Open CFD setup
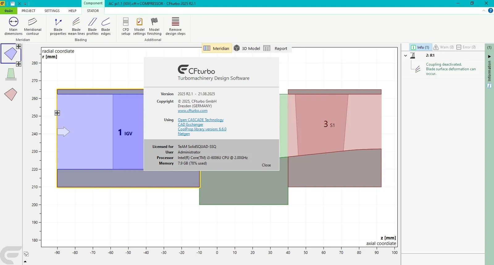Screen dimensions: 494x265 126,26
